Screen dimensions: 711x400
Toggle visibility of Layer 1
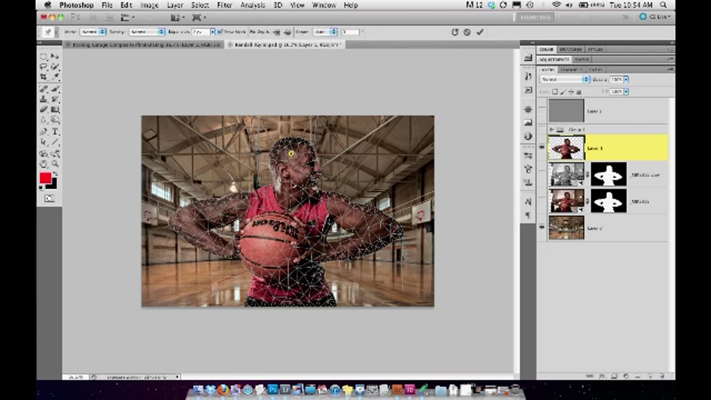tap(542, 147)
